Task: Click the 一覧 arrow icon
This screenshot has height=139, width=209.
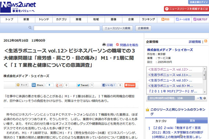Action: [205, 98]
